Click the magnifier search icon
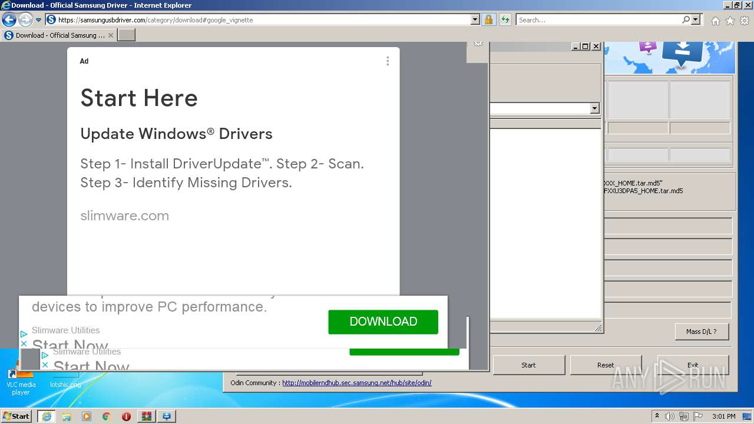Image resolution: width=754 pixels, height=424 pixels. 686,19
